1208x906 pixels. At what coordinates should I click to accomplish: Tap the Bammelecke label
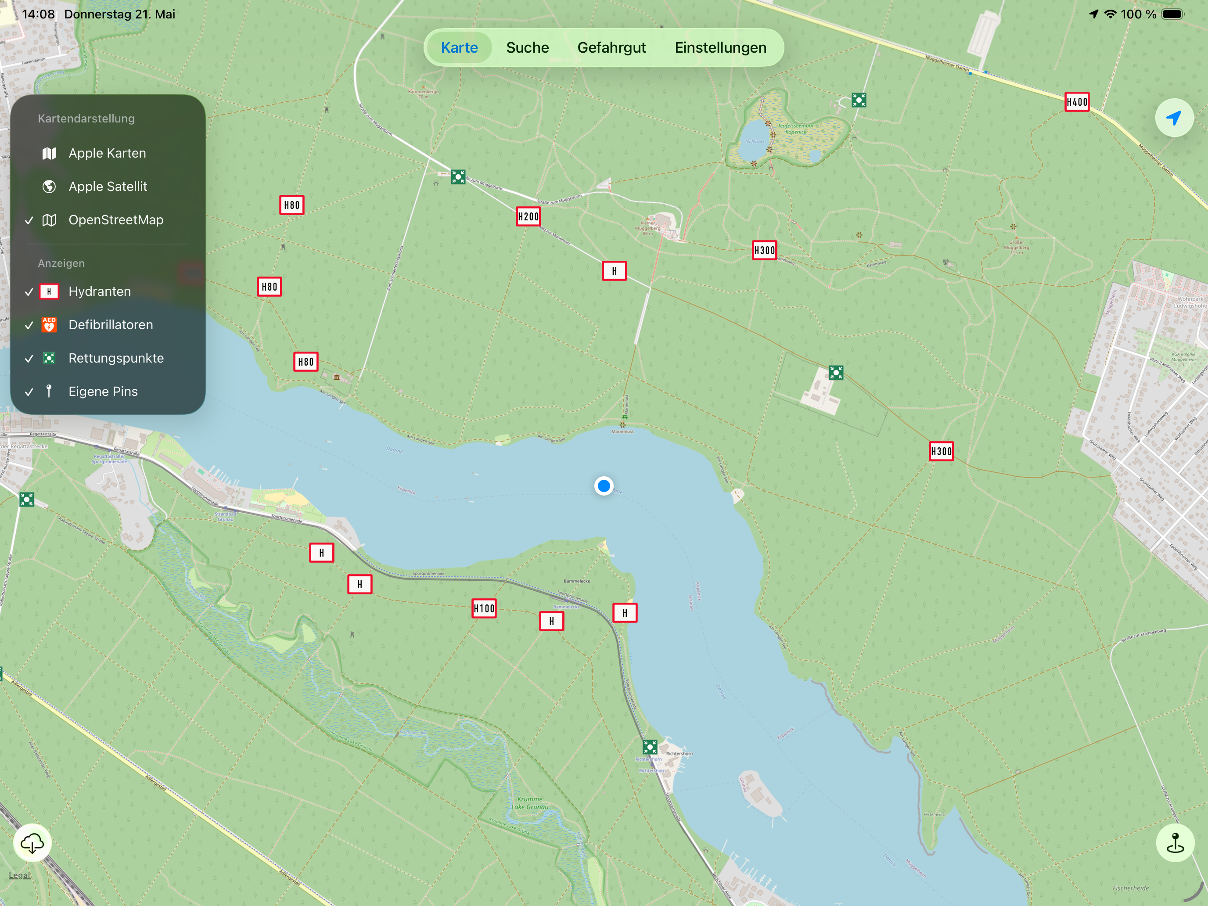click(577, 581)
